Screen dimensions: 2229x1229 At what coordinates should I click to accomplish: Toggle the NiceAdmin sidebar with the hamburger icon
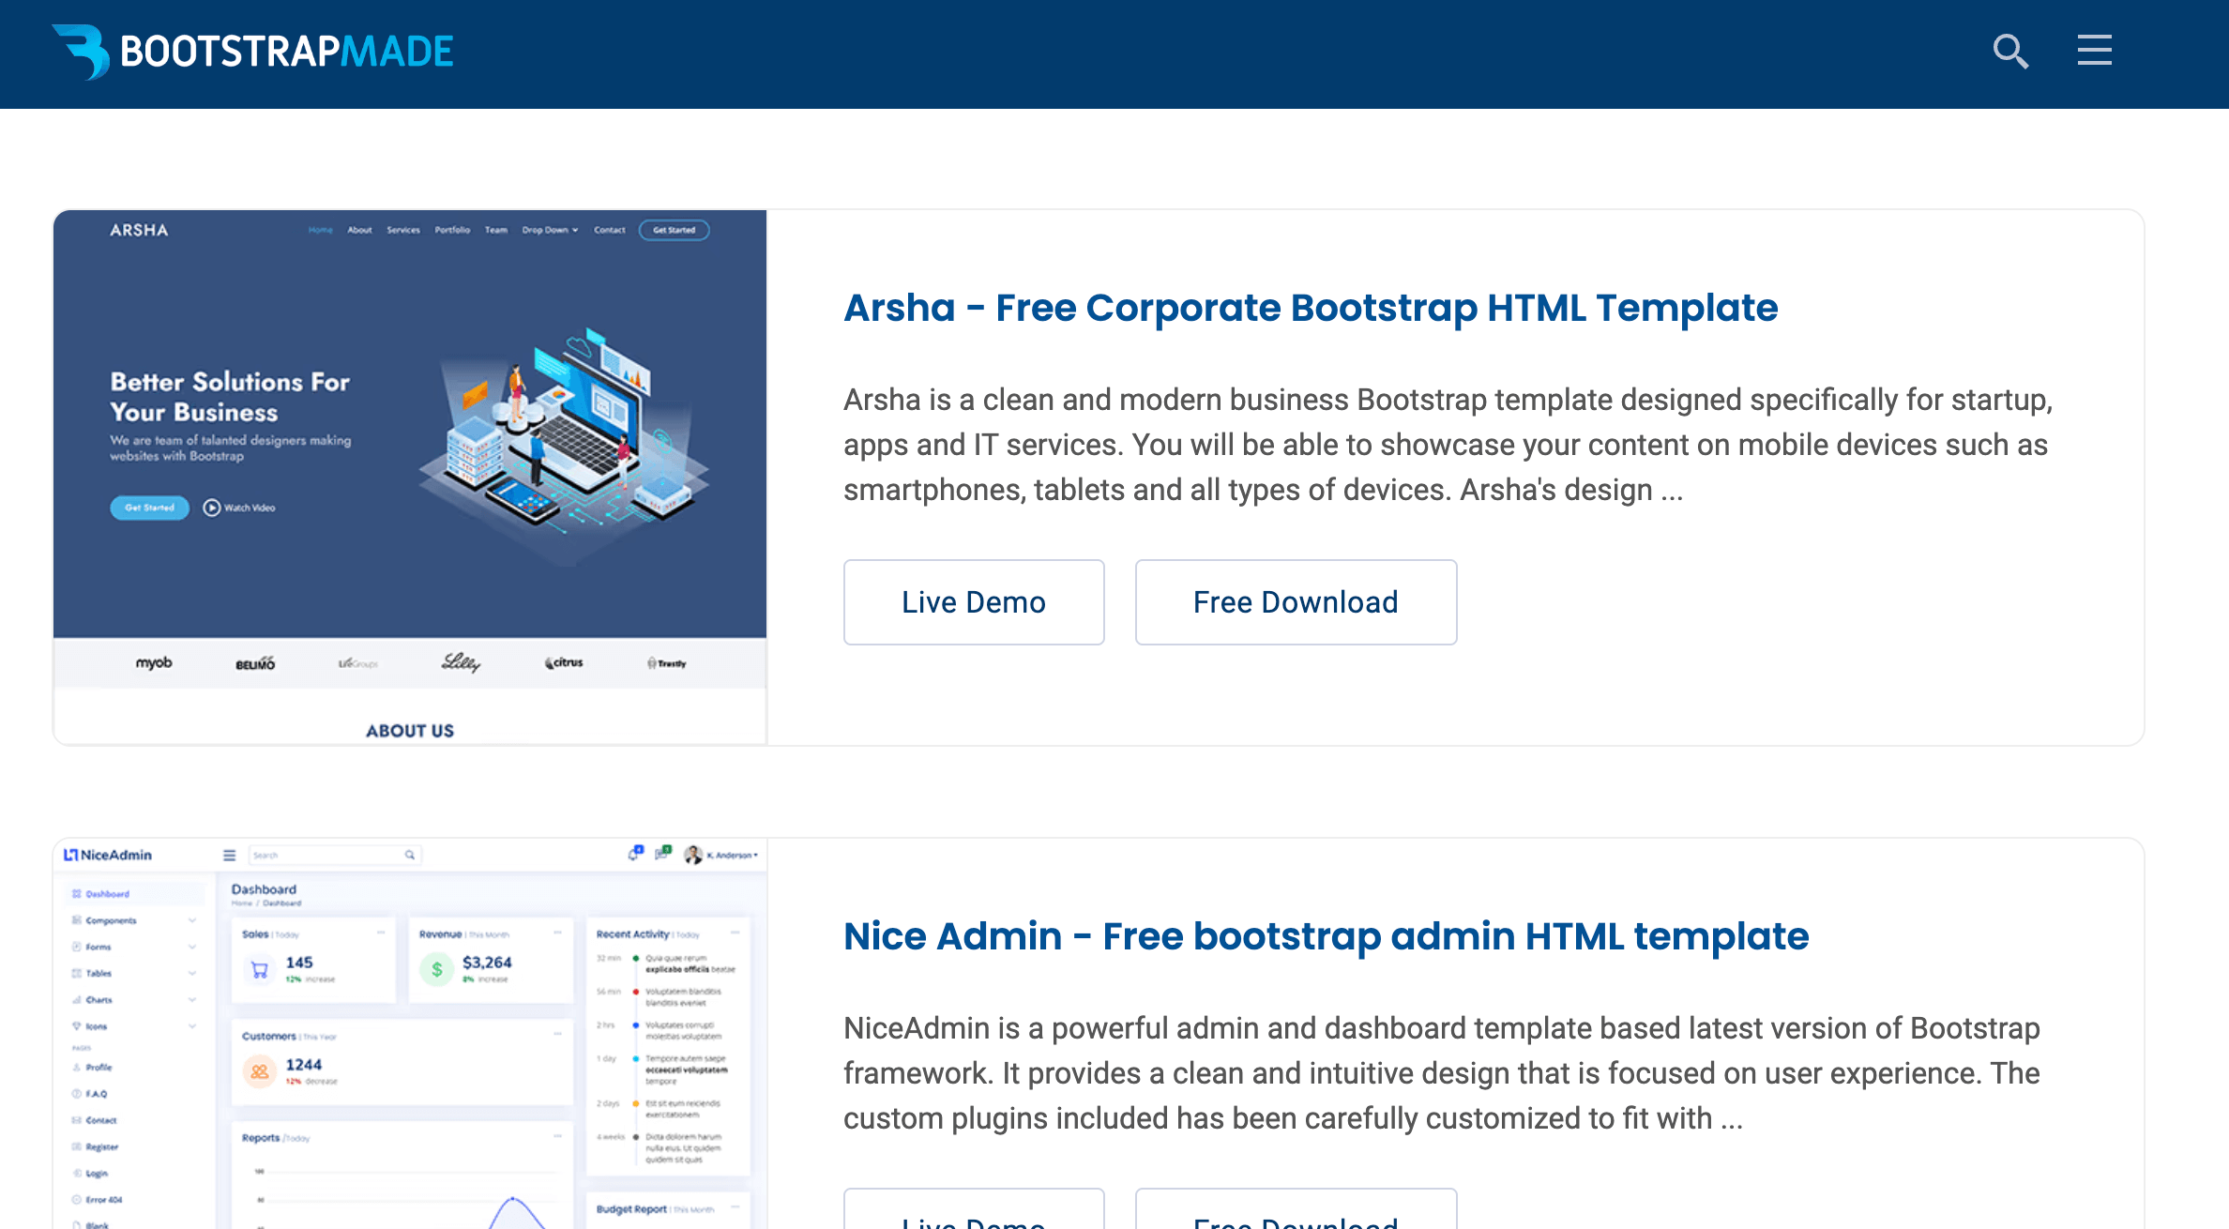tap(228, 855)
